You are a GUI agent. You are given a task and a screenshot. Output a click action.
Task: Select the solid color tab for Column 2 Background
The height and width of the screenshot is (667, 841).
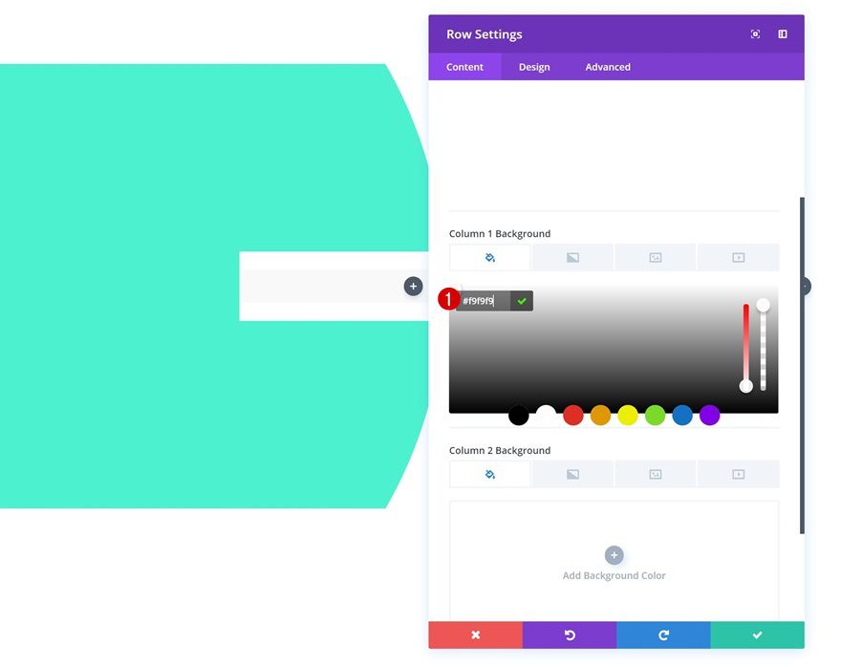488,473
